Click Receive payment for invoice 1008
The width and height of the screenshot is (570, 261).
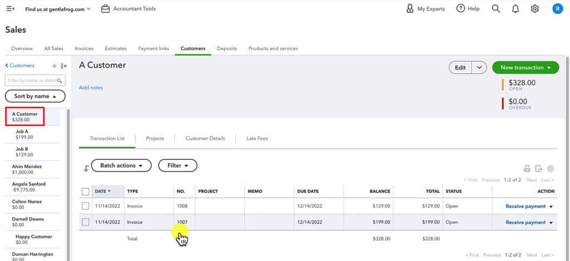coord(525,206)
